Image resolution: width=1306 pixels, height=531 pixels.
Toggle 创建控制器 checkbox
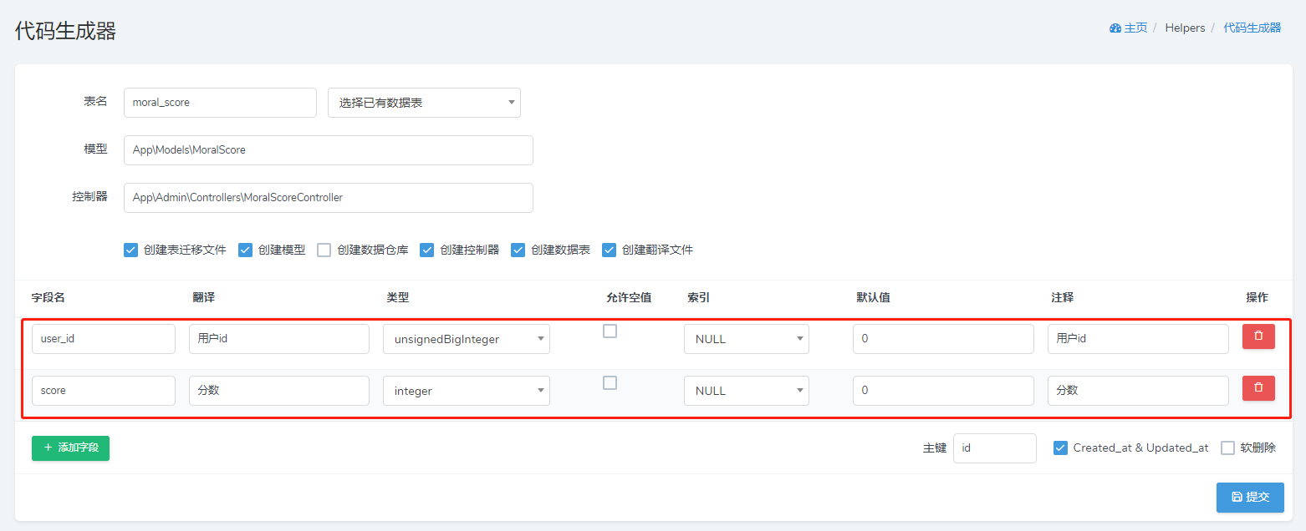tap(427, 250)
